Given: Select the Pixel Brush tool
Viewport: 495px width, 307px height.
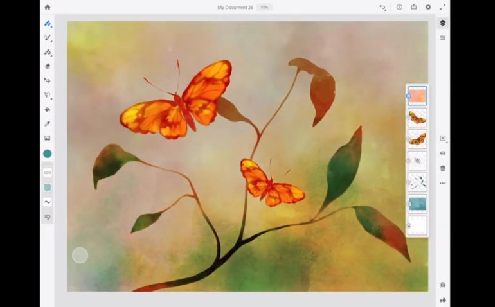Looking at the screenshot, I should point(48,23).
